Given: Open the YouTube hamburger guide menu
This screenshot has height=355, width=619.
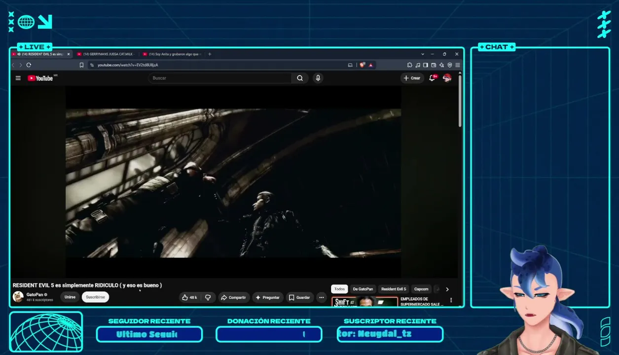Looking at the screenshot, I should point(18,78).
